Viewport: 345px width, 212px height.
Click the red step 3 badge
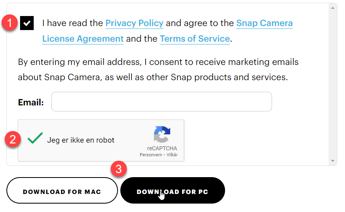point(118,169)
